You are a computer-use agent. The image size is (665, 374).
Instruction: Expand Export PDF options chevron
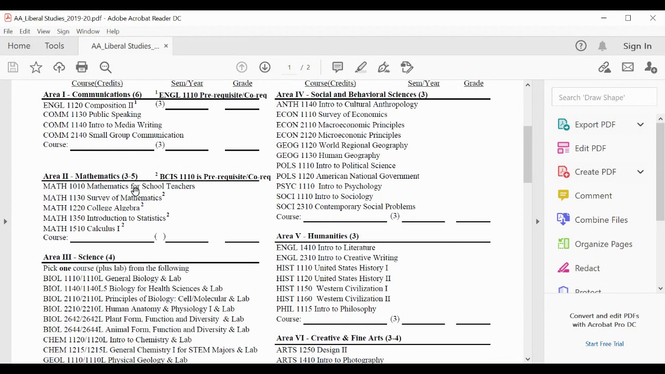pos(641,125)
